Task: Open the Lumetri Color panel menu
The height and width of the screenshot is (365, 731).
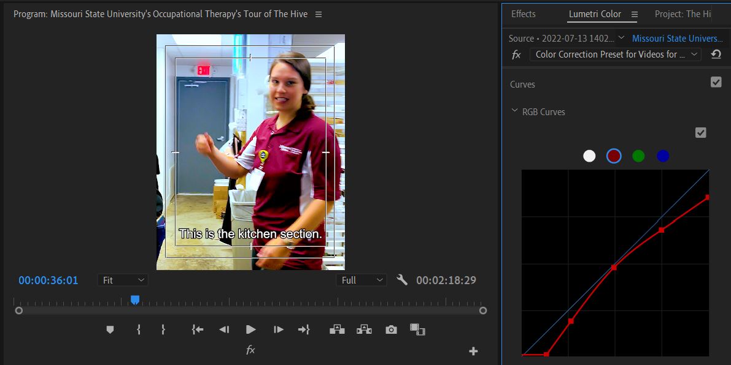Action: [x=635, y=15]
